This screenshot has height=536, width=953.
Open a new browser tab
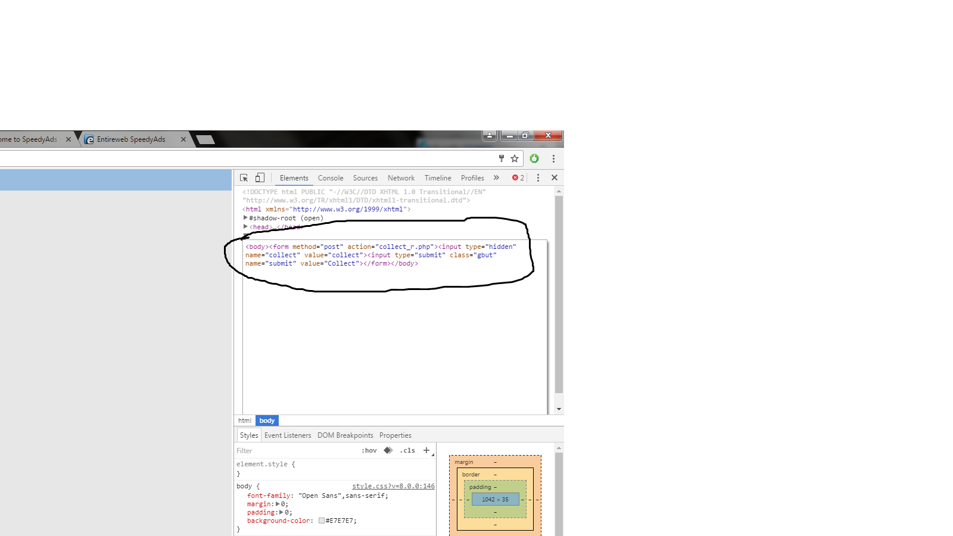(x=205, y=139)
